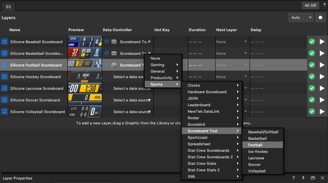Open the Layer Properties help question mark
The height and width of the screenshot is (183, 328).
pos(294,178)
